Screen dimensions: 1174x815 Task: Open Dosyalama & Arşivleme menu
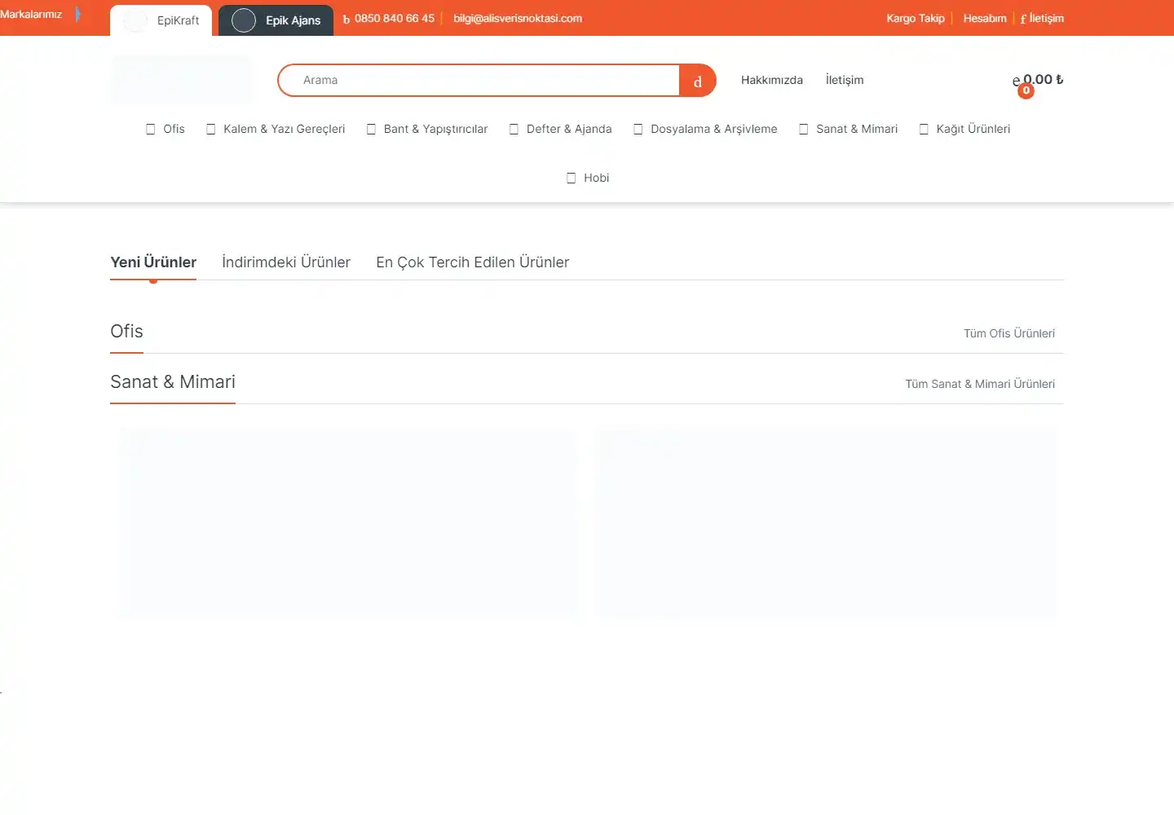tap(705, 129)
